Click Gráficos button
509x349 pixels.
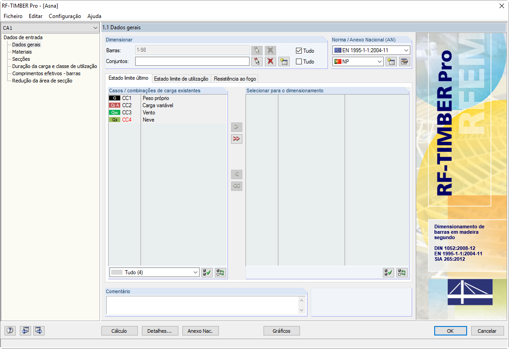pyautogui.click(x=282, y=331)
